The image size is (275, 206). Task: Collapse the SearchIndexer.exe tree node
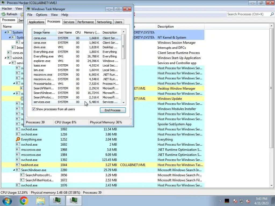(14, 170)
